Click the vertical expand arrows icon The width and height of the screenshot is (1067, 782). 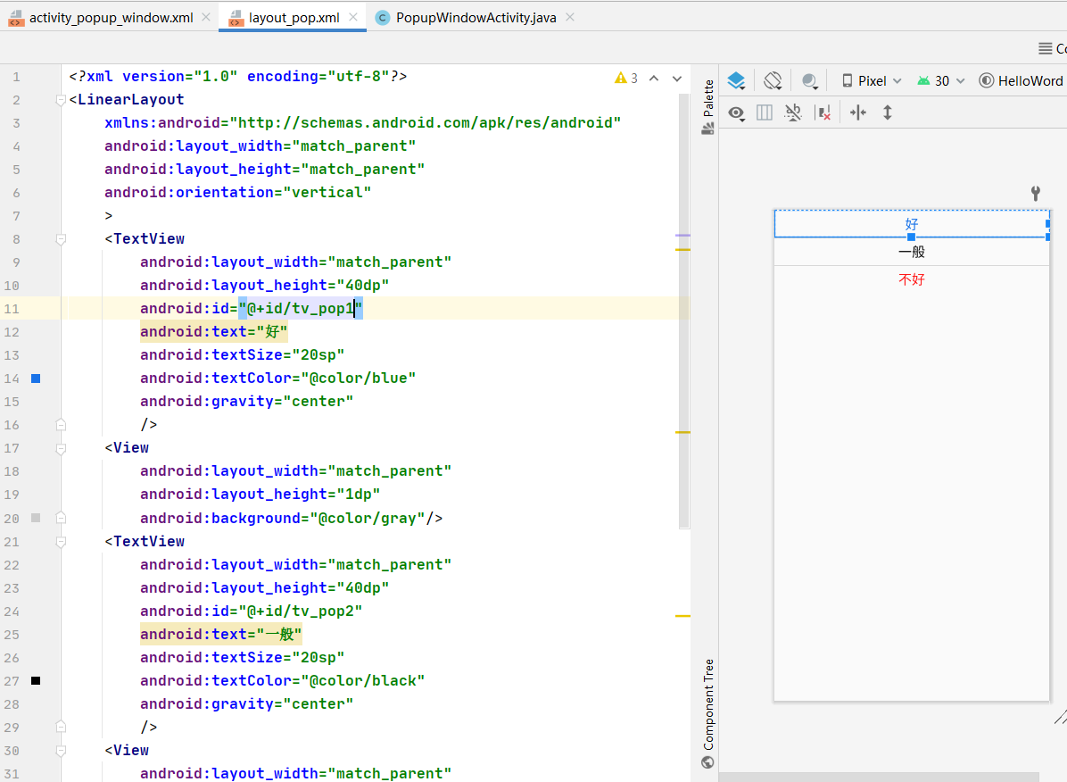click(x=888, y=112)
